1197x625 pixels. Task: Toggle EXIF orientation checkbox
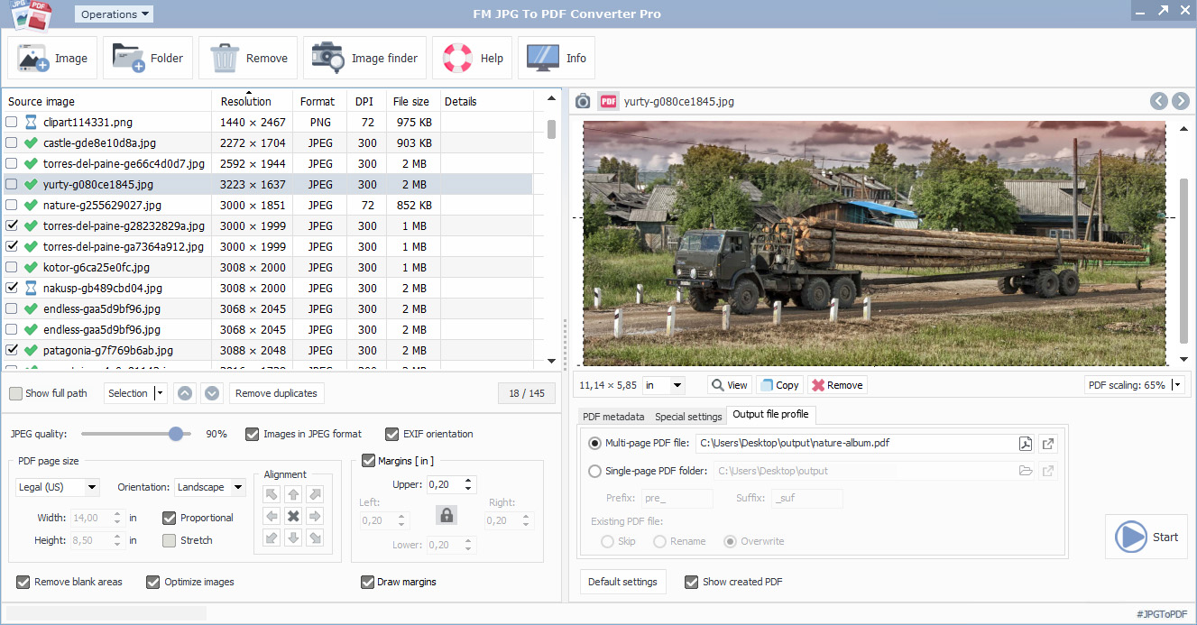coord(391,434)
